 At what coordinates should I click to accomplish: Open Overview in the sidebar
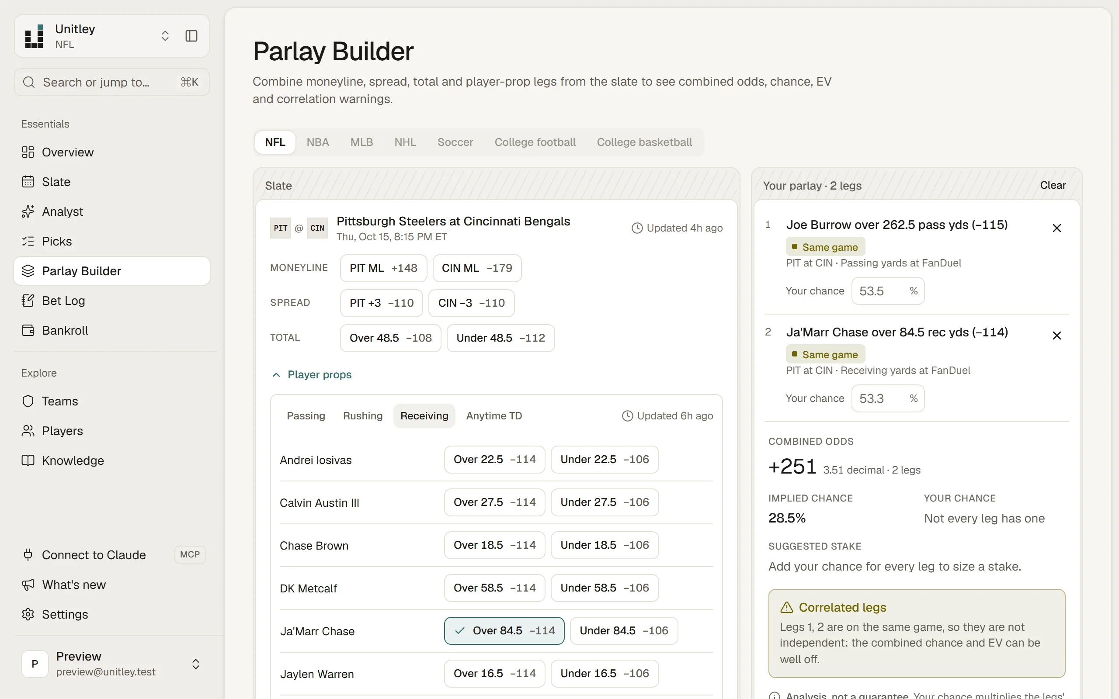point(112,152)
